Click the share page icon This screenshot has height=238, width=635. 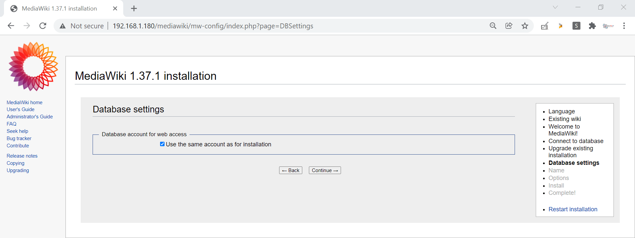[509, 26]
